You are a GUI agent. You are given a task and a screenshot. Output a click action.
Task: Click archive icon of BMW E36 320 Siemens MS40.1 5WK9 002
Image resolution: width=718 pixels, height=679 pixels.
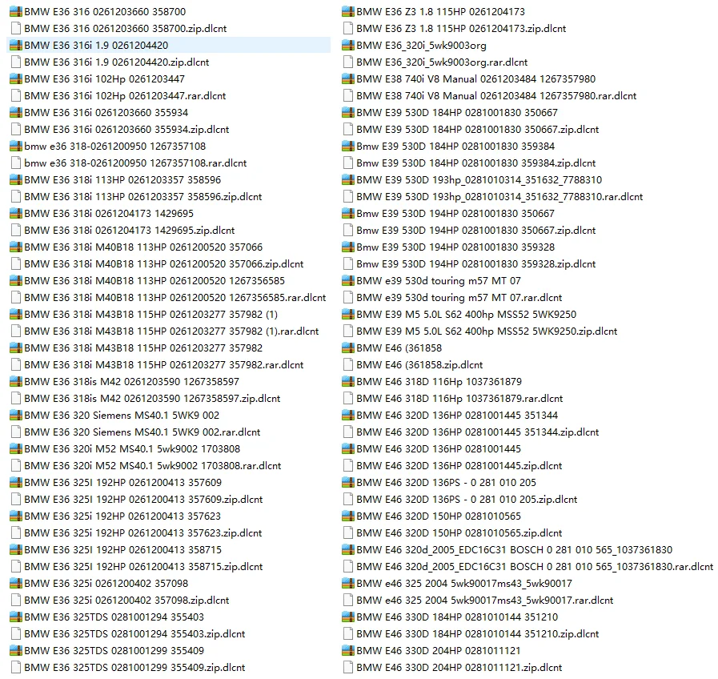pyautogui.click(x=15, y=415)
